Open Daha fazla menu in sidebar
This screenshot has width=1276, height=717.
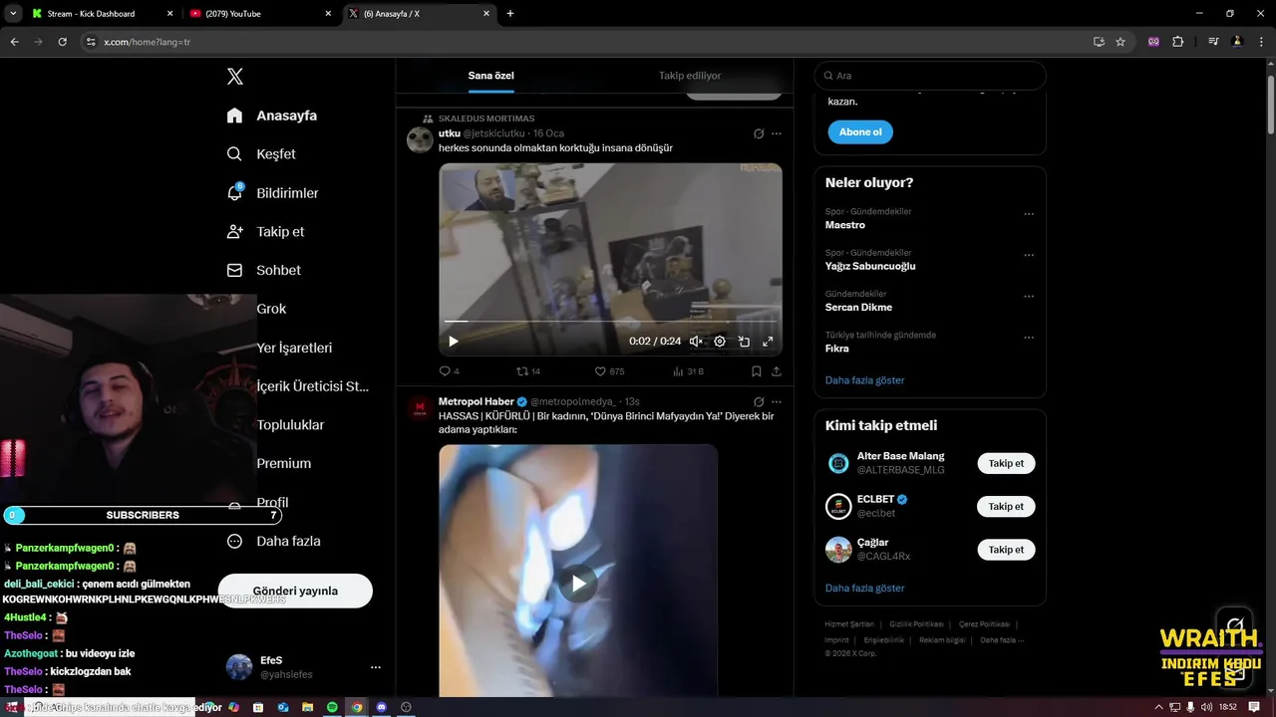273,541
